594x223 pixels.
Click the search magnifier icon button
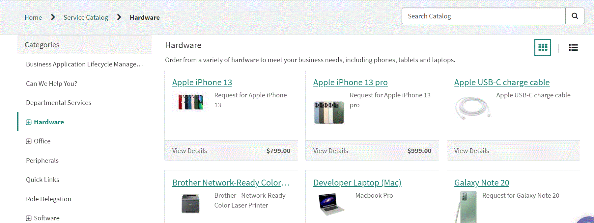pyautogui.click(x=575, y=16)
